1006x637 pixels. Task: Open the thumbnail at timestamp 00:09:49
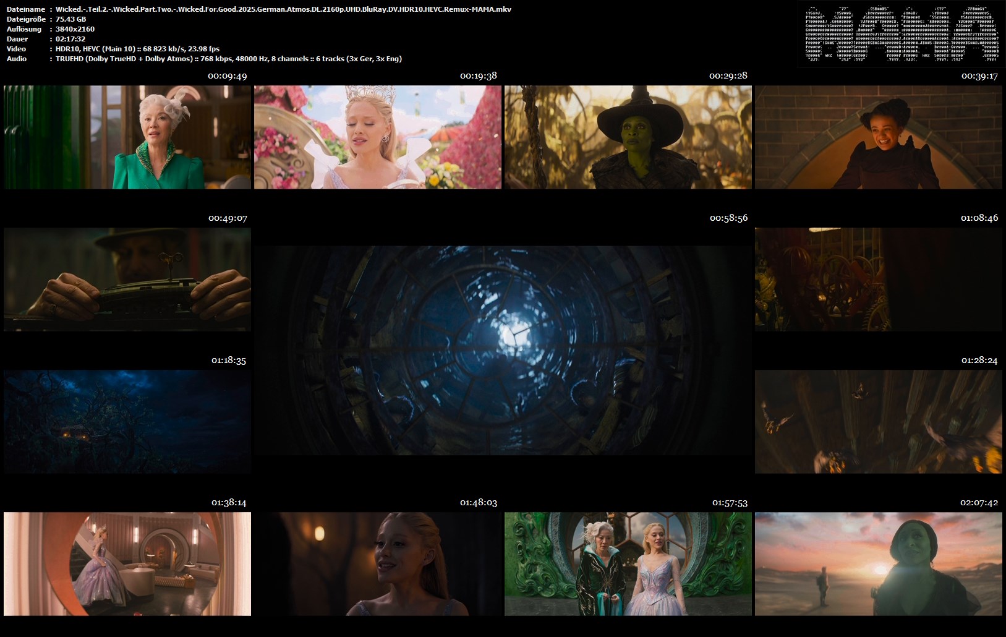coord(127,137)
